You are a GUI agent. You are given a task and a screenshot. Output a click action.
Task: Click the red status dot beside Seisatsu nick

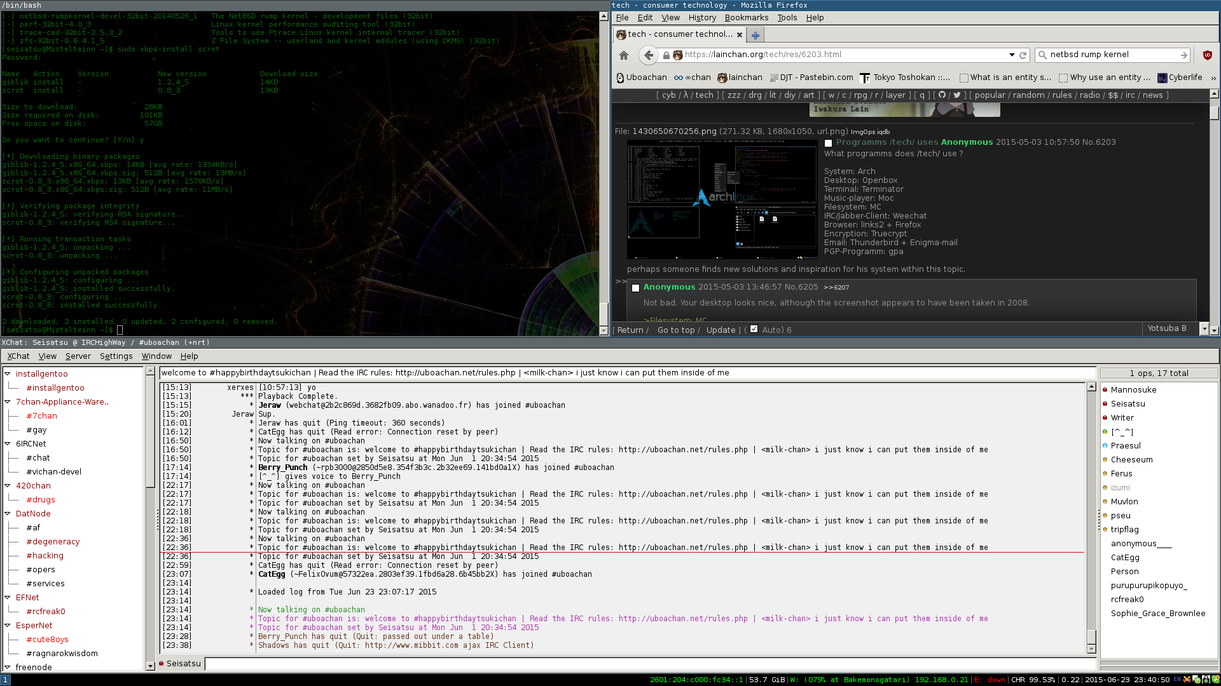click(162, 664)
